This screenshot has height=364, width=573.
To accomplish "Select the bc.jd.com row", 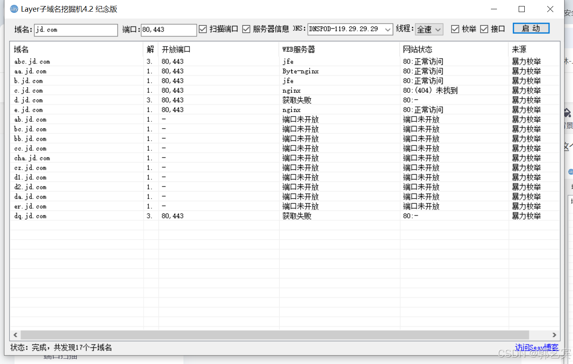I will [285, 129].
